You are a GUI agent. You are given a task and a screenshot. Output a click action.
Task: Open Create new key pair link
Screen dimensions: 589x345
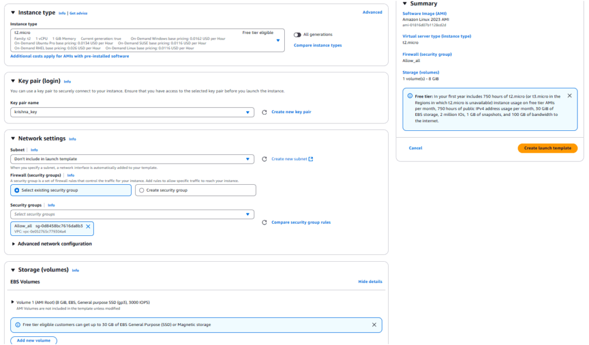[x=291, y=112]
